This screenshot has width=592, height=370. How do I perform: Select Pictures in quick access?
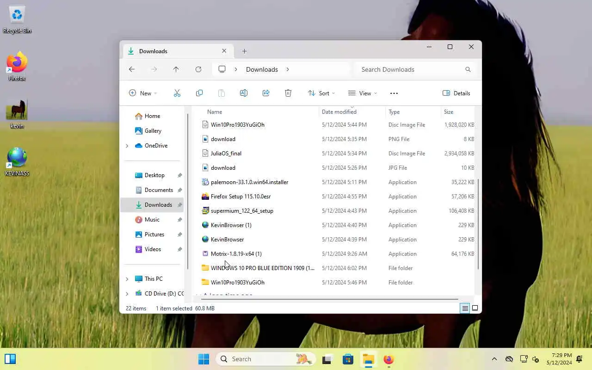153,234
